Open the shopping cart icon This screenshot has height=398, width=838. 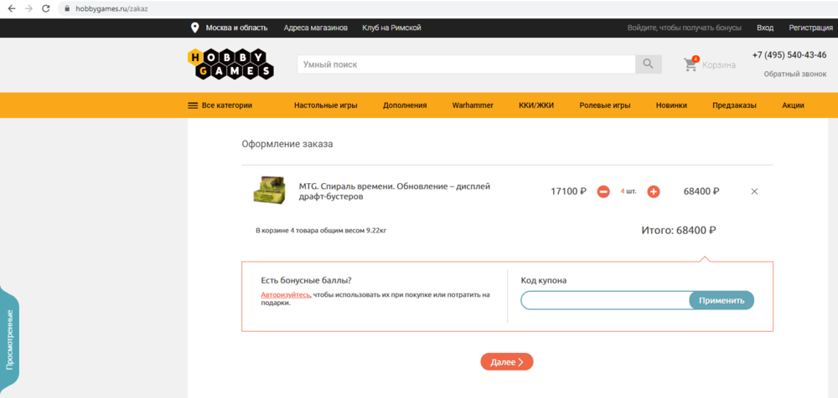[x=691, y=64]
